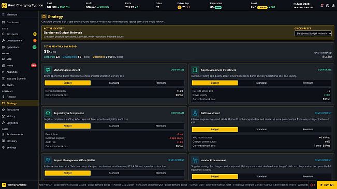This screenshot has height=189, width=337.
Task: Click the News unread count badge
Action: pyautogui.click(x=34, y=66)
